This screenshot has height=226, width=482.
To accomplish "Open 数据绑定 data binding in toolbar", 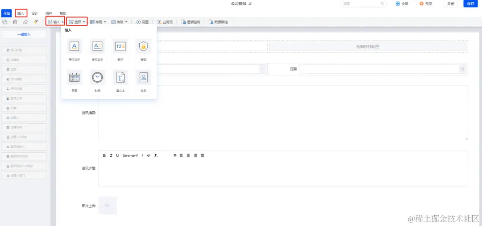I will click(x=218, y=22).
